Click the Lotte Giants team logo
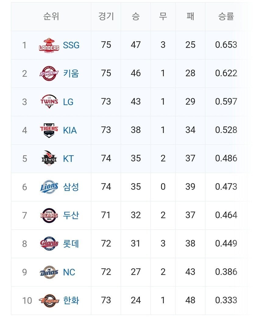Screen dimensions: 253x322 pos(49,244)
